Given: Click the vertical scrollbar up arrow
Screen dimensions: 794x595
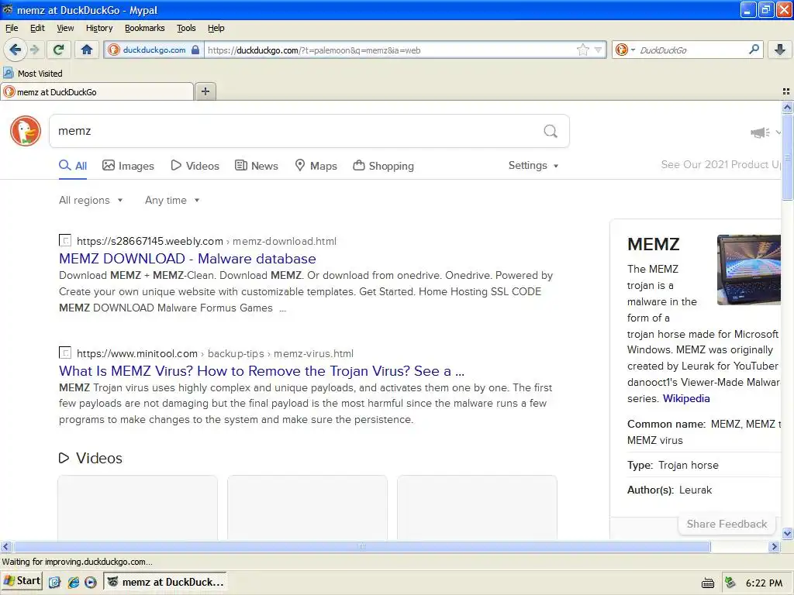Looking at the screenshot, I should (x=787, y=107).
